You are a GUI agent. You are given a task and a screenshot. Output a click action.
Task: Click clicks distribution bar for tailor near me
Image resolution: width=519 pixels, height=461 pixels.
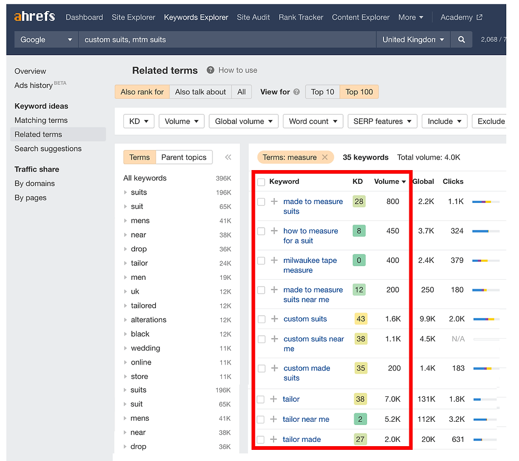(x=485, y=420)
